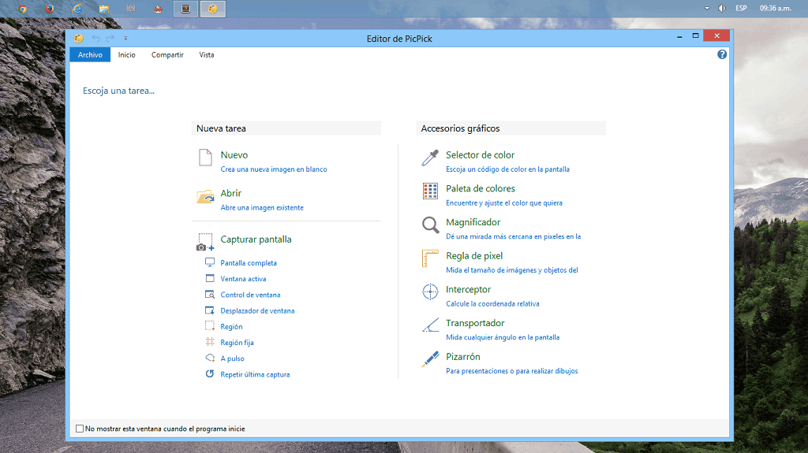Click 'Calcule la coordenada relativa' description
Screen dimensions: 808x453
(492, 304)
